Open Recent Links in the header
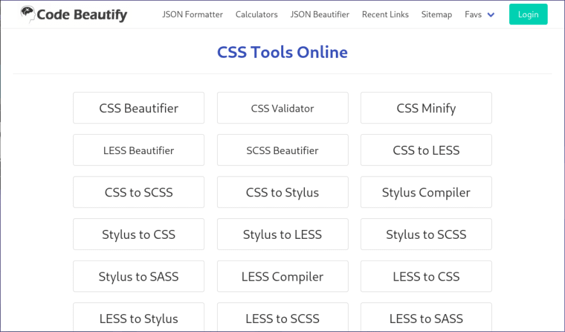 click(x=385, y=14)
